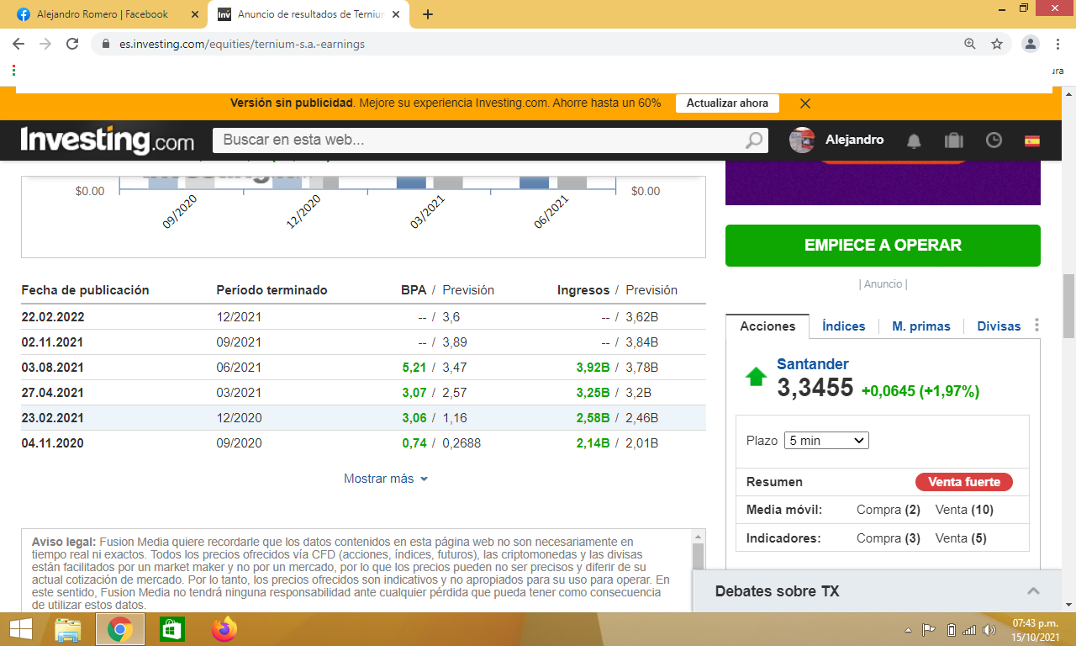Click BPA value 3,07

(414, 393)
